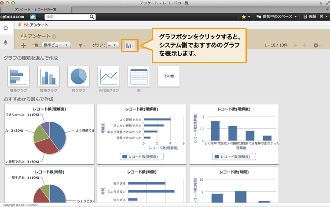Open the settings gear menu
Screen dimensions: 330x207
click(x=316, y=45)
